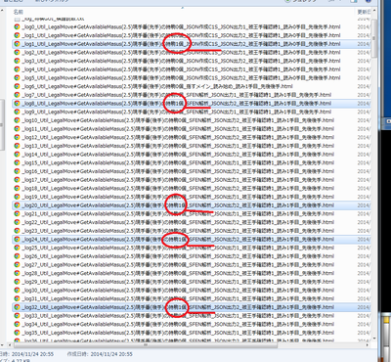The image size is (391, 362).
Task: Click the vertical scrollbar down arrow
Action: (373, 339)
